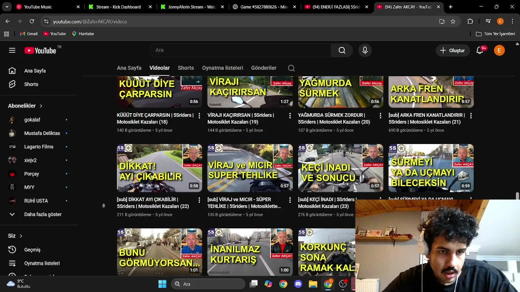The width and height of the screenshot is (520, 292).
Task: Open Oynatma listeleri channel tab
Action: tap(222, 68)
